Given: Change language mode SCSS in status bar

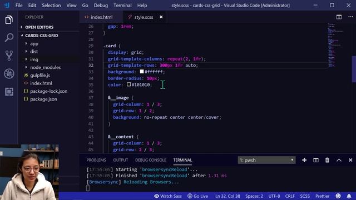Looking at the screenshot, I should 305,196.
